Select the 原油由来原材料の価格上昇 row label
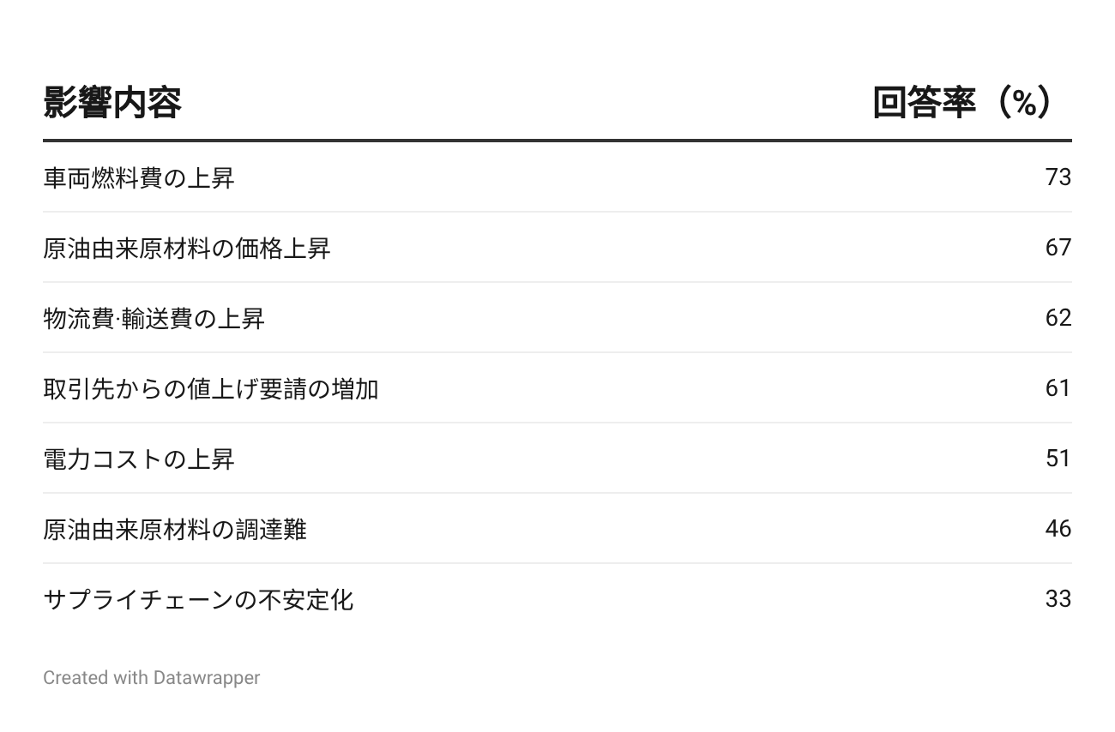Screen dimensions: 1115x732 point(187,249)
